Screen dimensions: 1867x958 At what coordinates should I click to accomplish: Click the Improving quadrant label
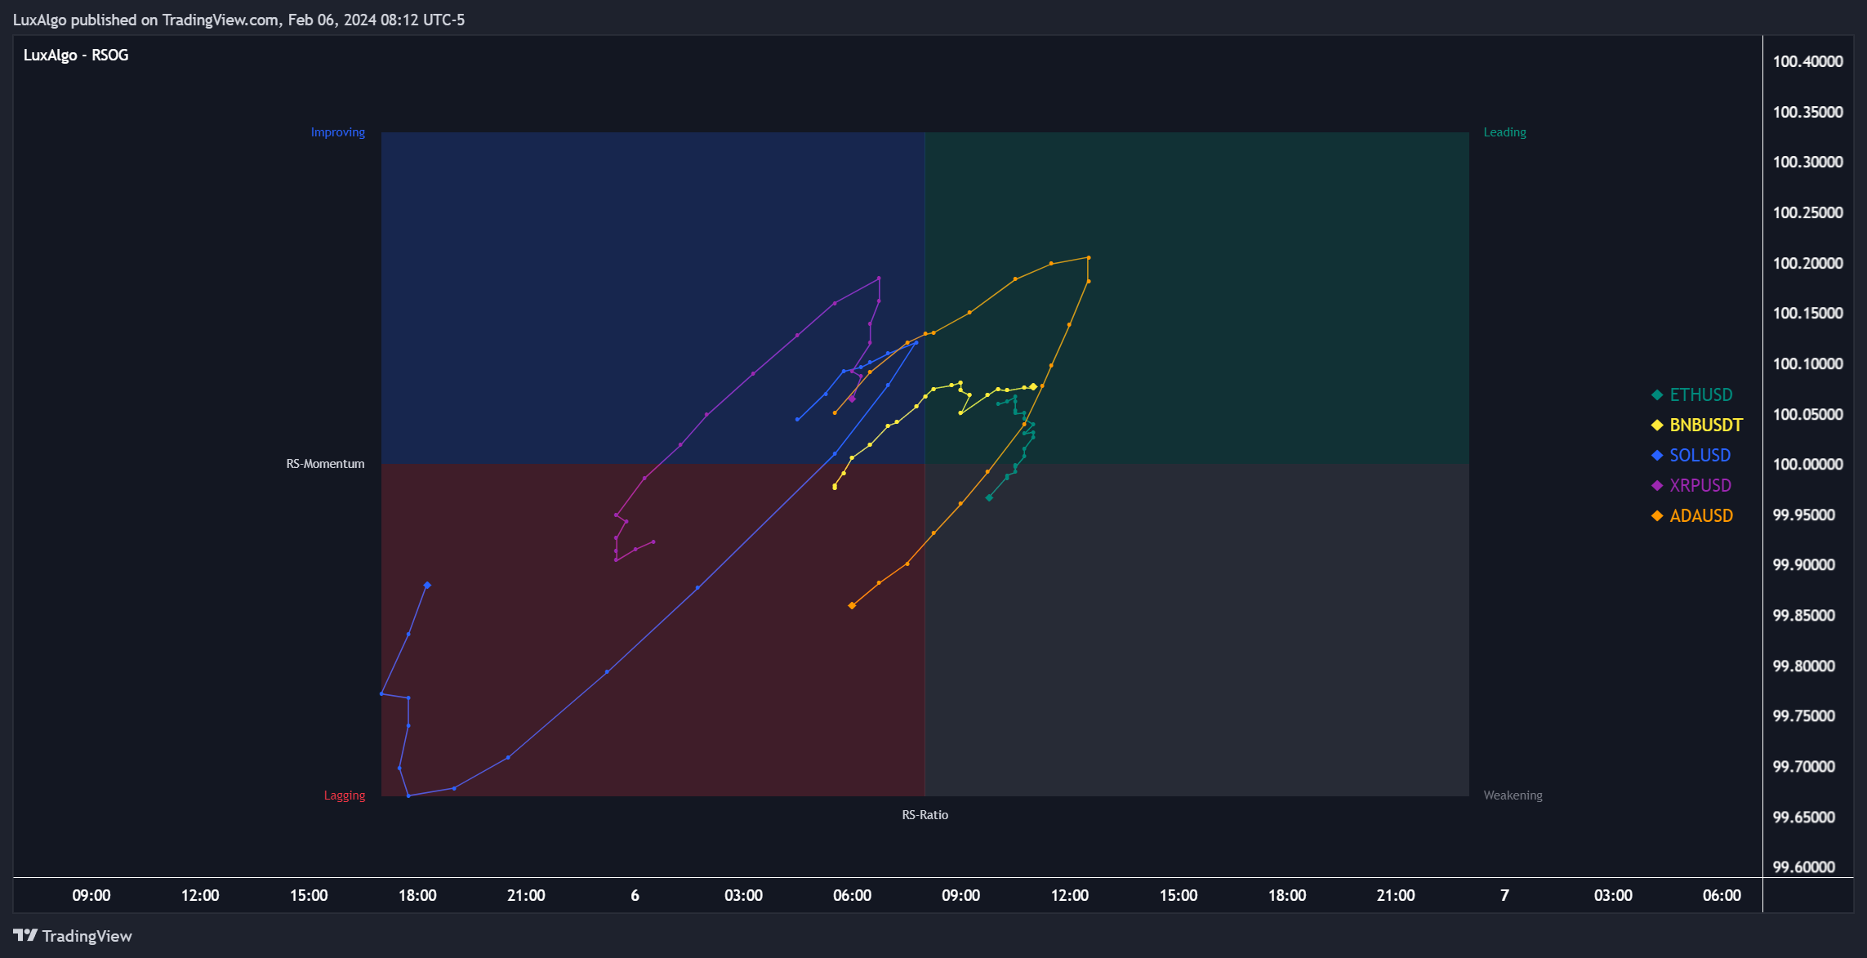click(x=338, y=132)
